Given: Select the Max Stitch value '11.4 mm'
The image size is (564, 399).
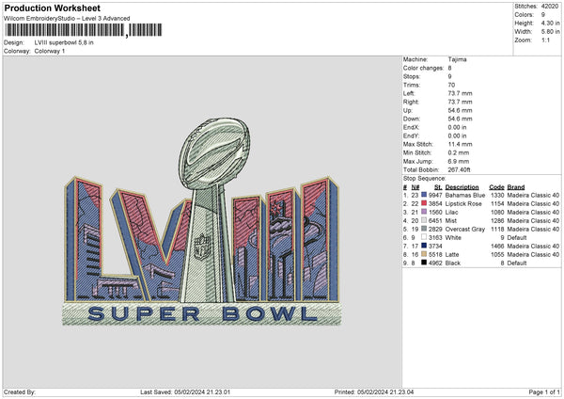Looking at the screenshot, I should coord(460,144).
